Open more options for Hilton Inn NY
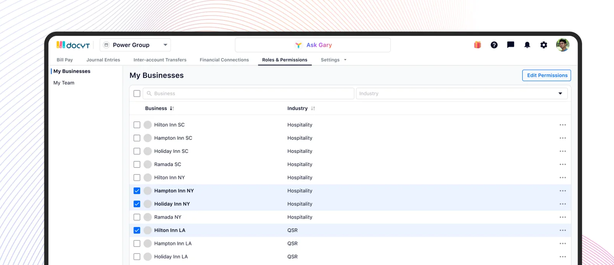614x265 pixels. [x=563, y=178]
